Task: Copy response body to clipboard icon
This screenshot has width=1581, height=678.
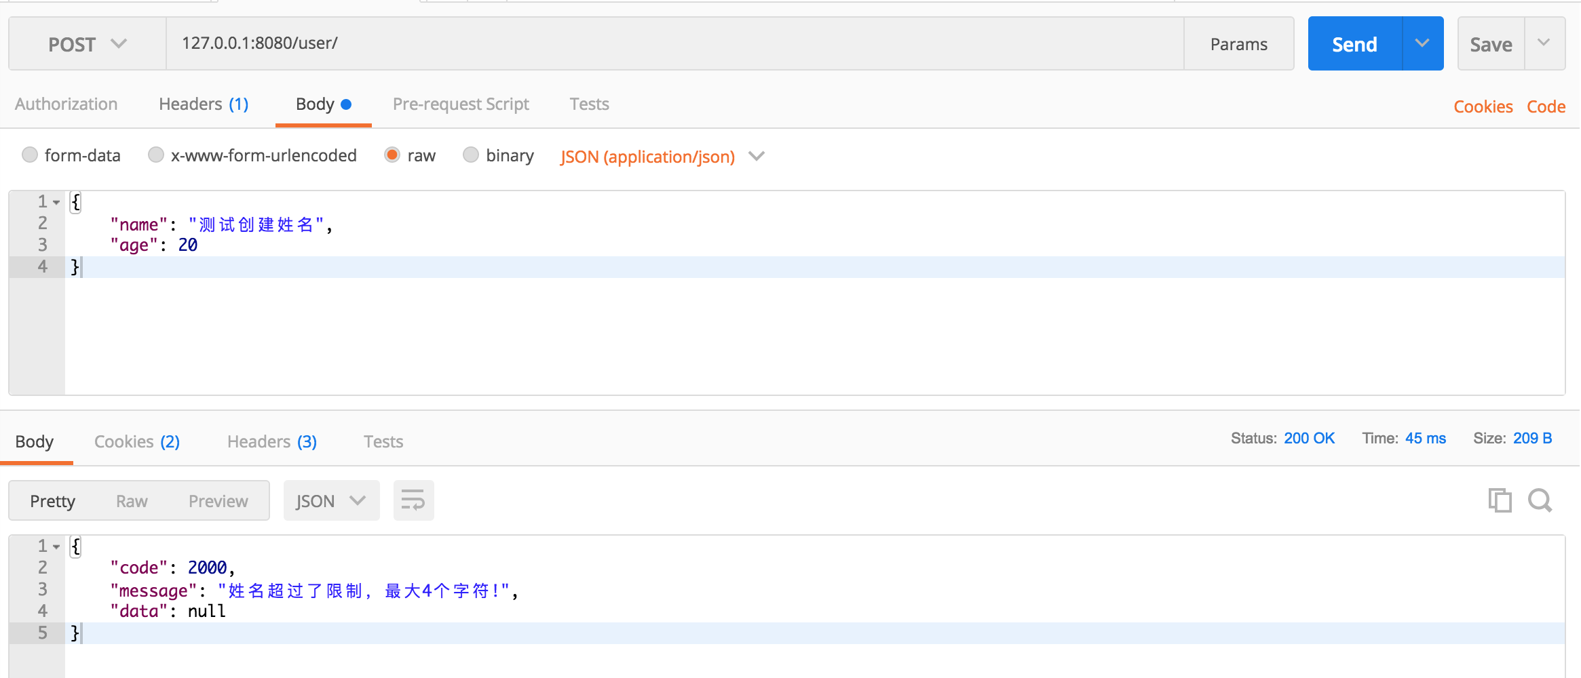Action: 1500,500
